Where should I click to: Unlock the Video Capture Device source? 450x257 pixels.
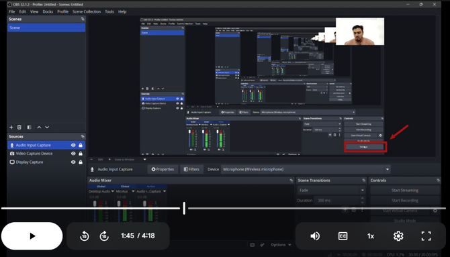pos(81,154)
